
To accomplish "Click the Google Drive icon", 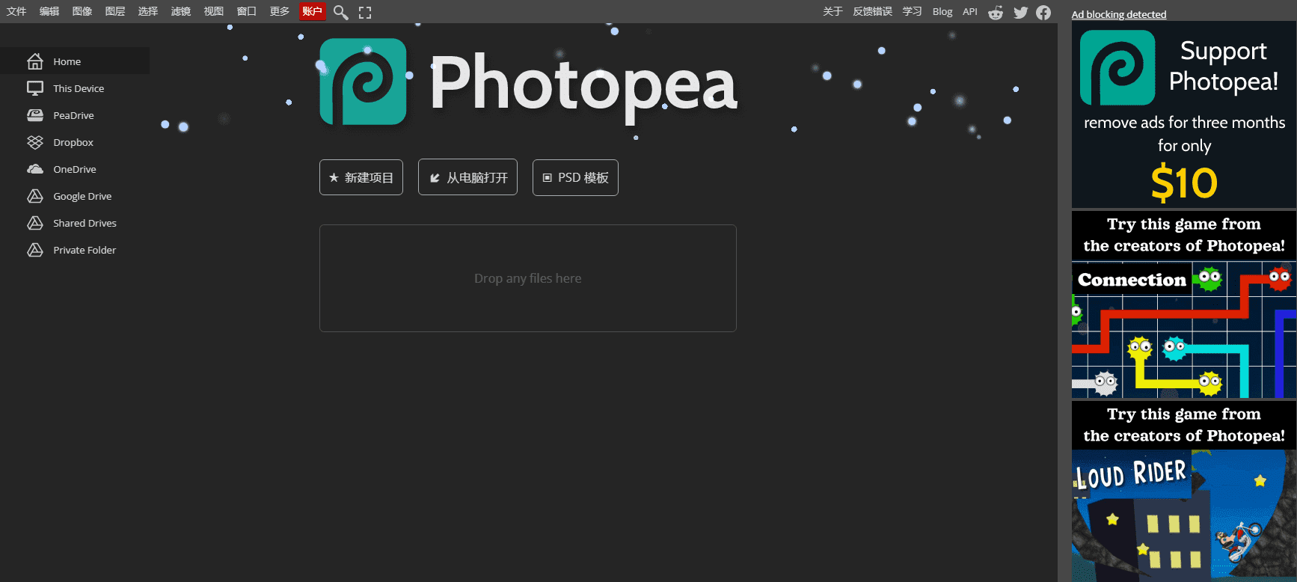I will tap(35, 196).
